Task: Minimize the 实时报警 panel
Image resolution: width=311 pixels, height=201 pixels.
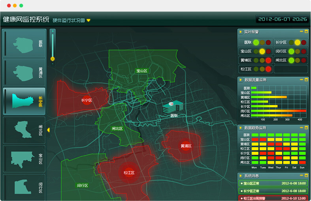Action: coord(301,32)
